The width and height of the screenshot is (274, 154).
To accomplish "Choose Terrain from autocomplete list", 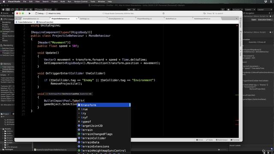I will [104, 130].
